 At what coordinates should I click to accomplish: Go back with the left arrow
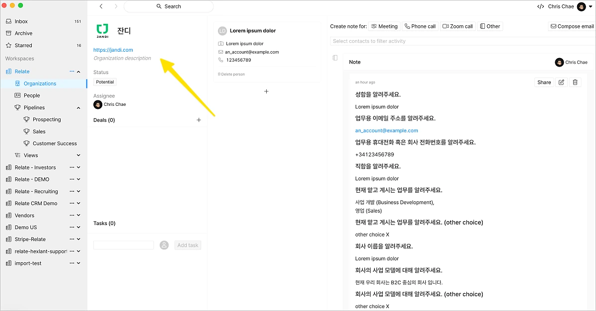101,6
